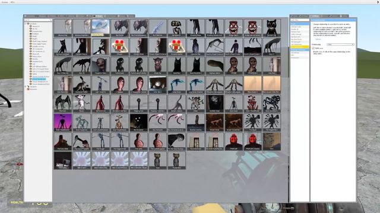The image size is (380, 213).
Task: Click the tool list filter search box
Action: pos(300,20)
